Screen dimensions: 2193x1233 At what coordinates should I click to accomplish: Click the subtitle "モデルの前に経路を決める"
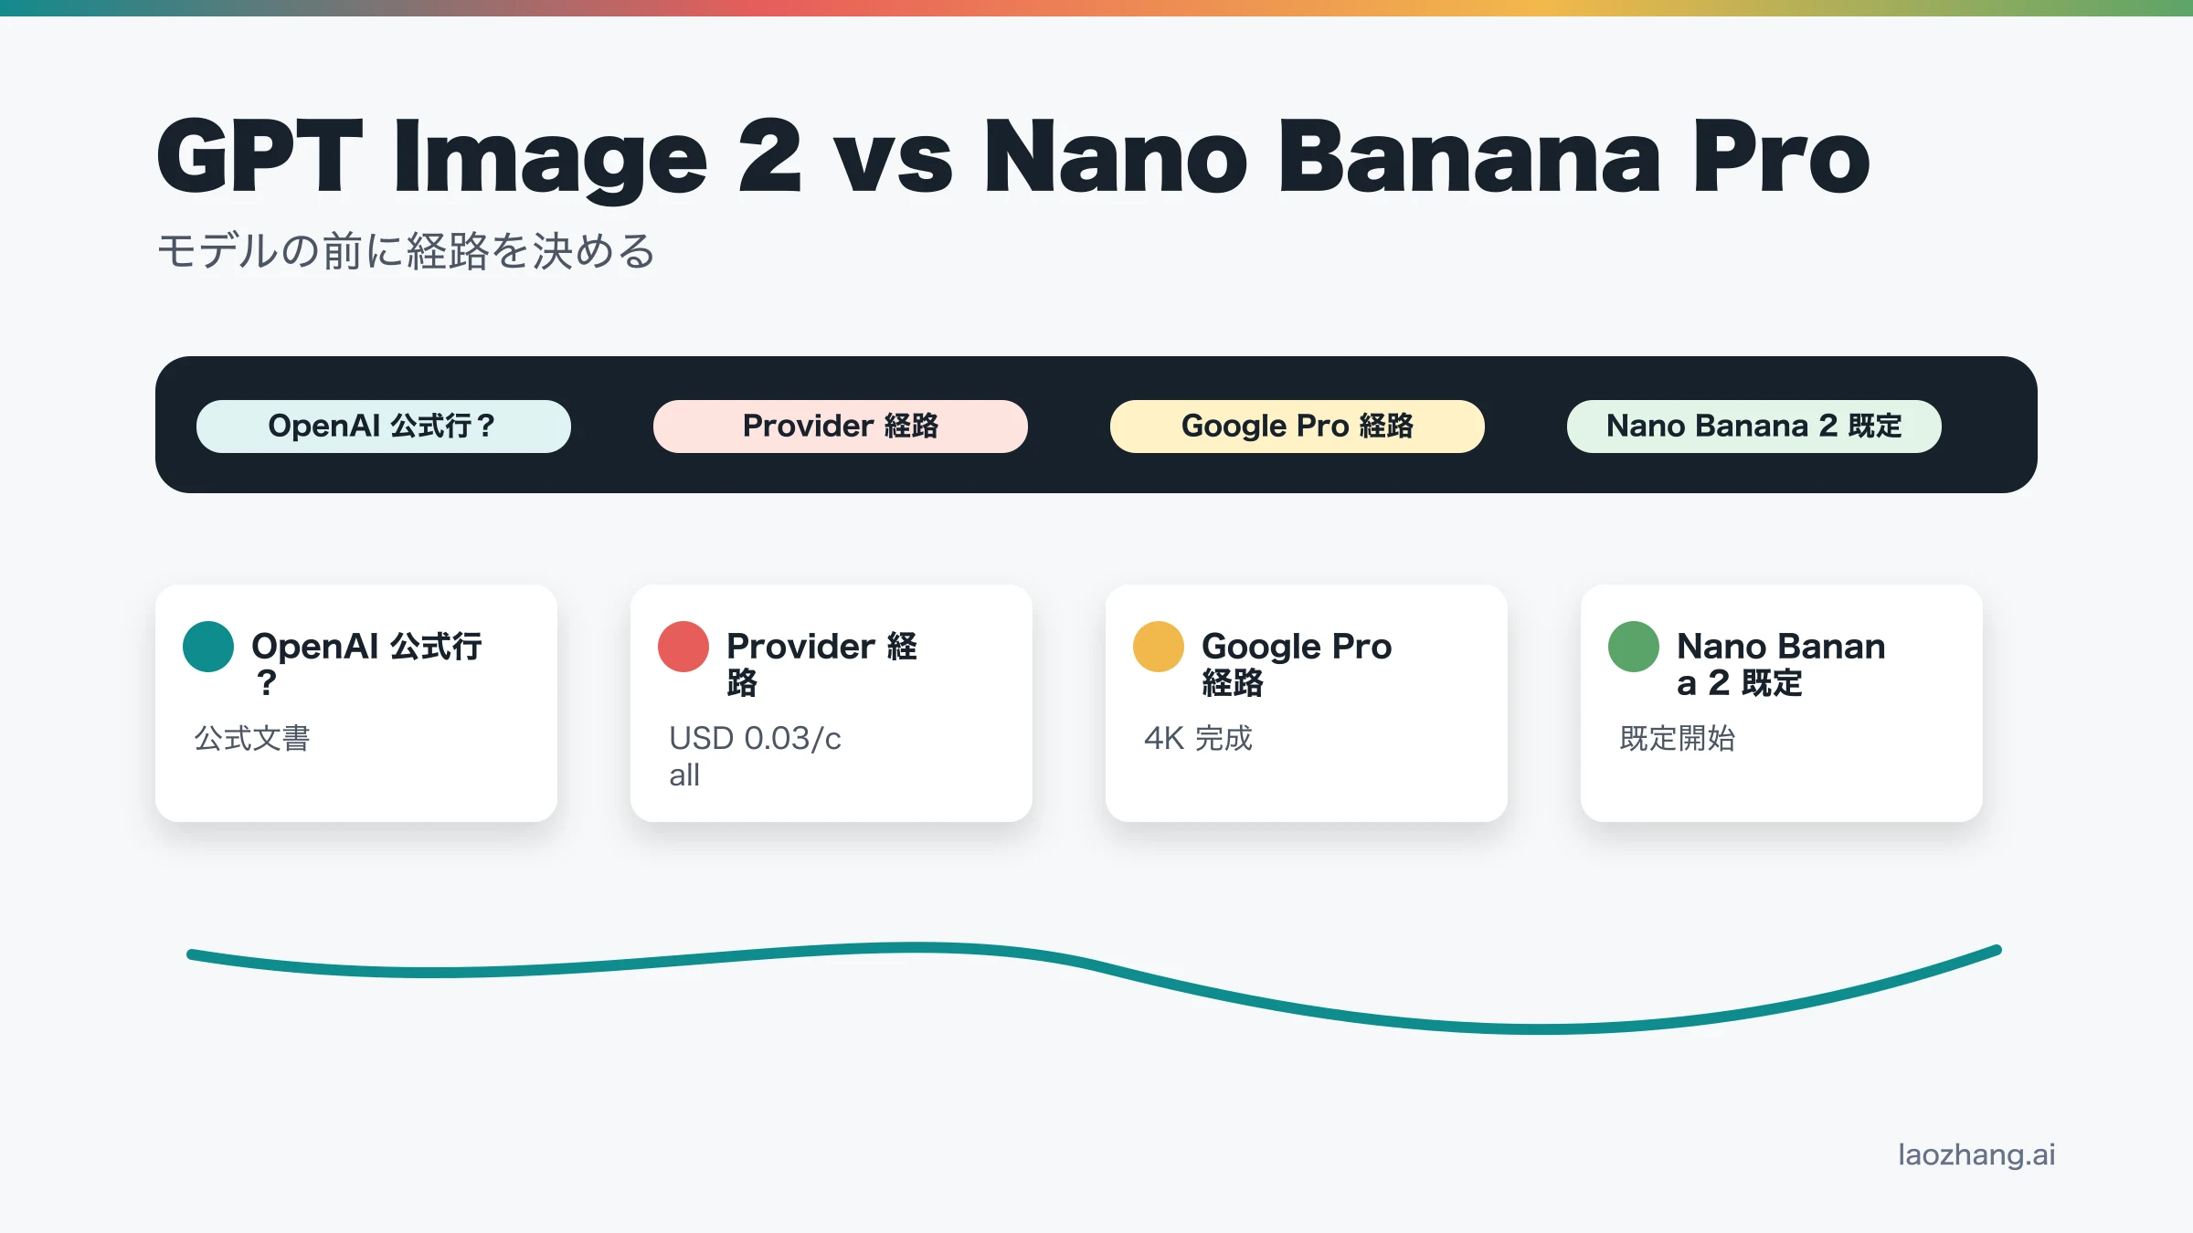click(x=407, y=251)
